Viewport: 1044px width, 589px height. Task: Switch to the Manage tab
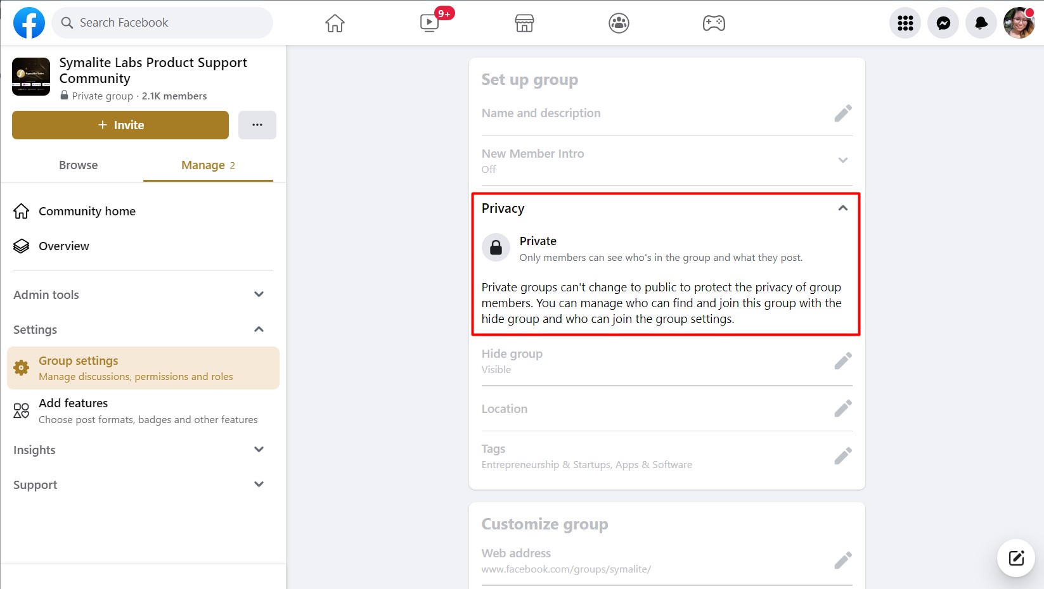(x=202, y=165)
